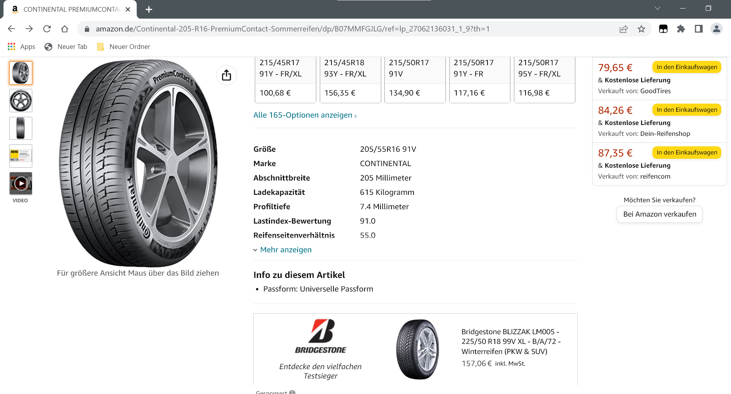Add the 79,65 € offer to cart
731x394 pixels.
[687, 67]
